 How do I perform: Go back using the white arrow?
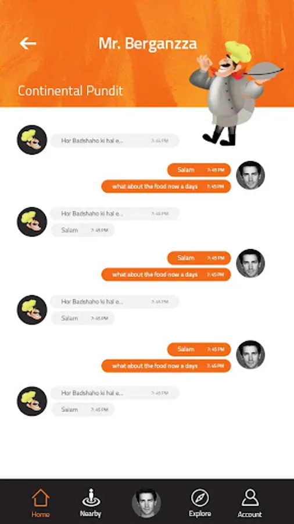pos(28,43)
